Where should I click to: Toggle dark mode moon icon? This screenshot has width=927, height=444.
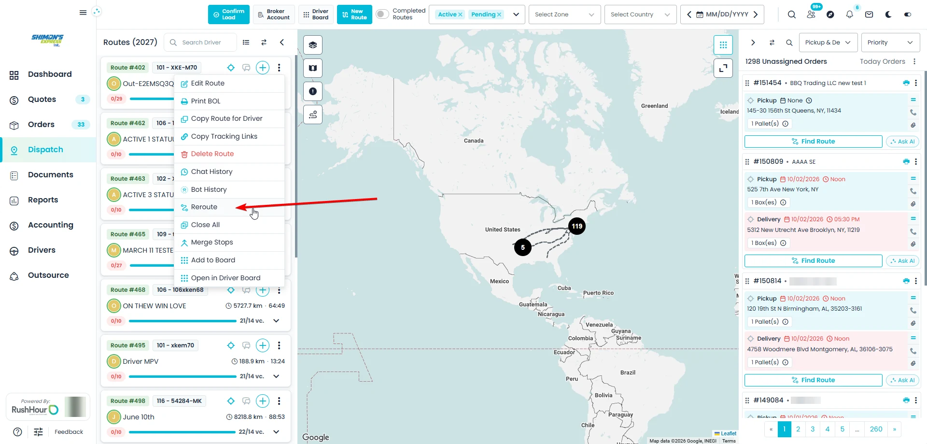pos(888,14)
